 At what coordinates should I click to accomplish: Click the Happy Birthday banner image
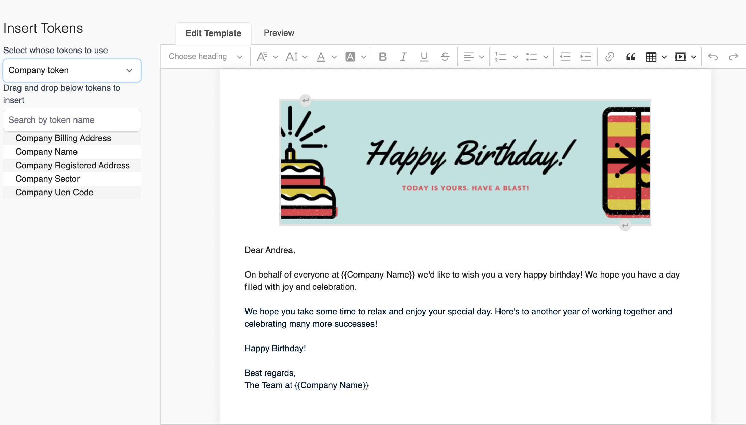pos(465,162)
